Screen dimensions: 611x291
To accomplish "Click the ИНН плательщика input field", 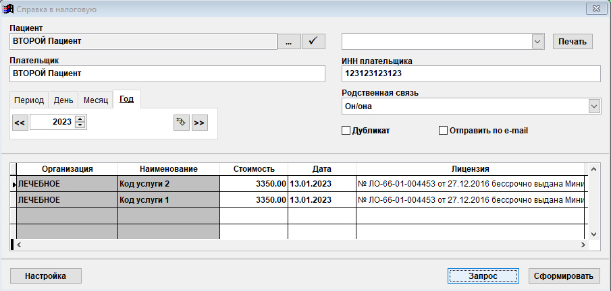I will [471, 73].
